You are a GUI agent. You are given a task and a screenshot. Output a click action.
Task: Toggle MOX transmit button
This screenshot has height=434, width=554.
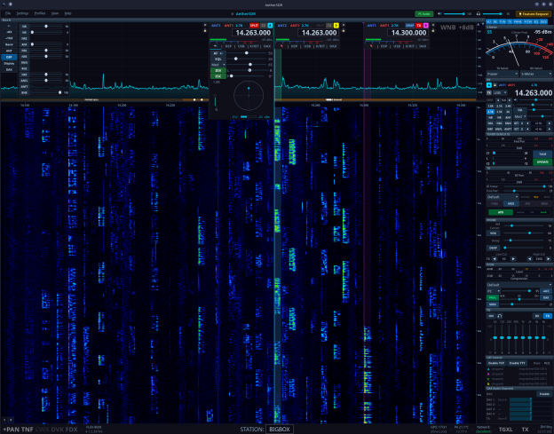coord(510,204)
